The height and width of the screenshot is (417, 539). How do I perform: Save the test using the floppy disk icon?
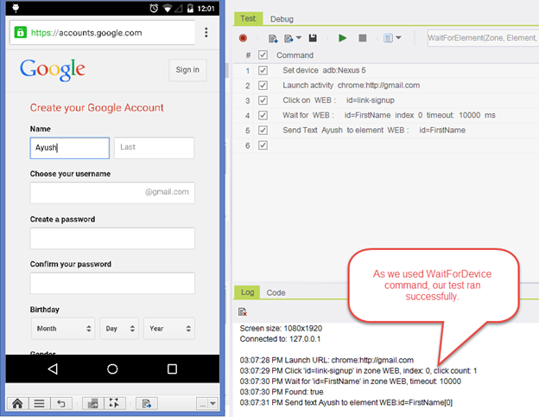[x=313, y=38]
